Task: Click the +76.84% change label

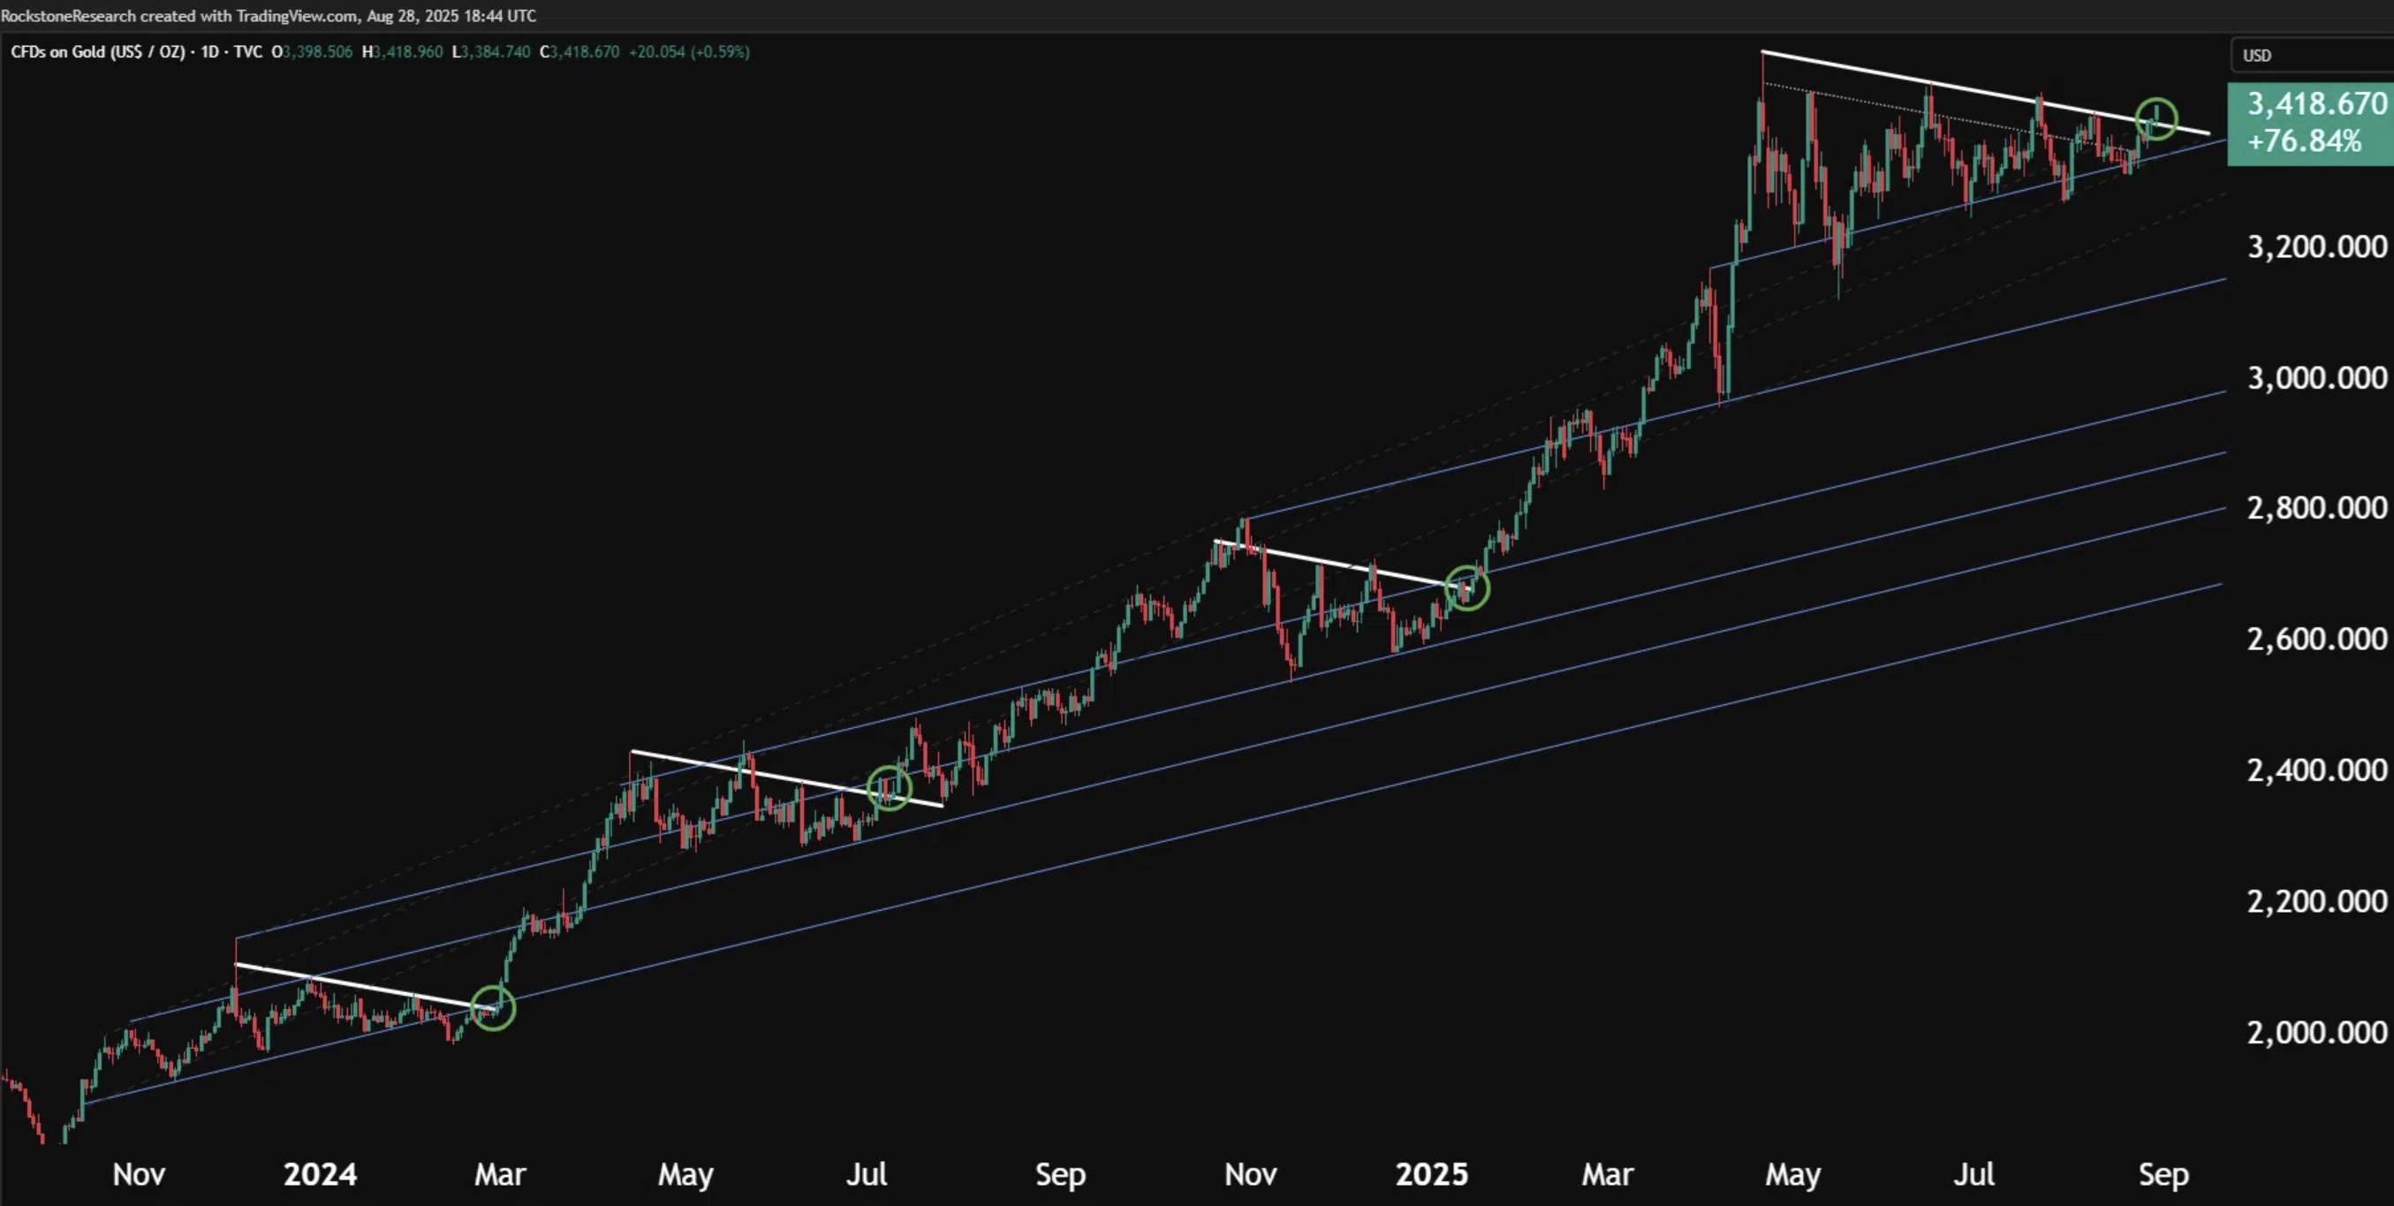Action: [2305, 141]
